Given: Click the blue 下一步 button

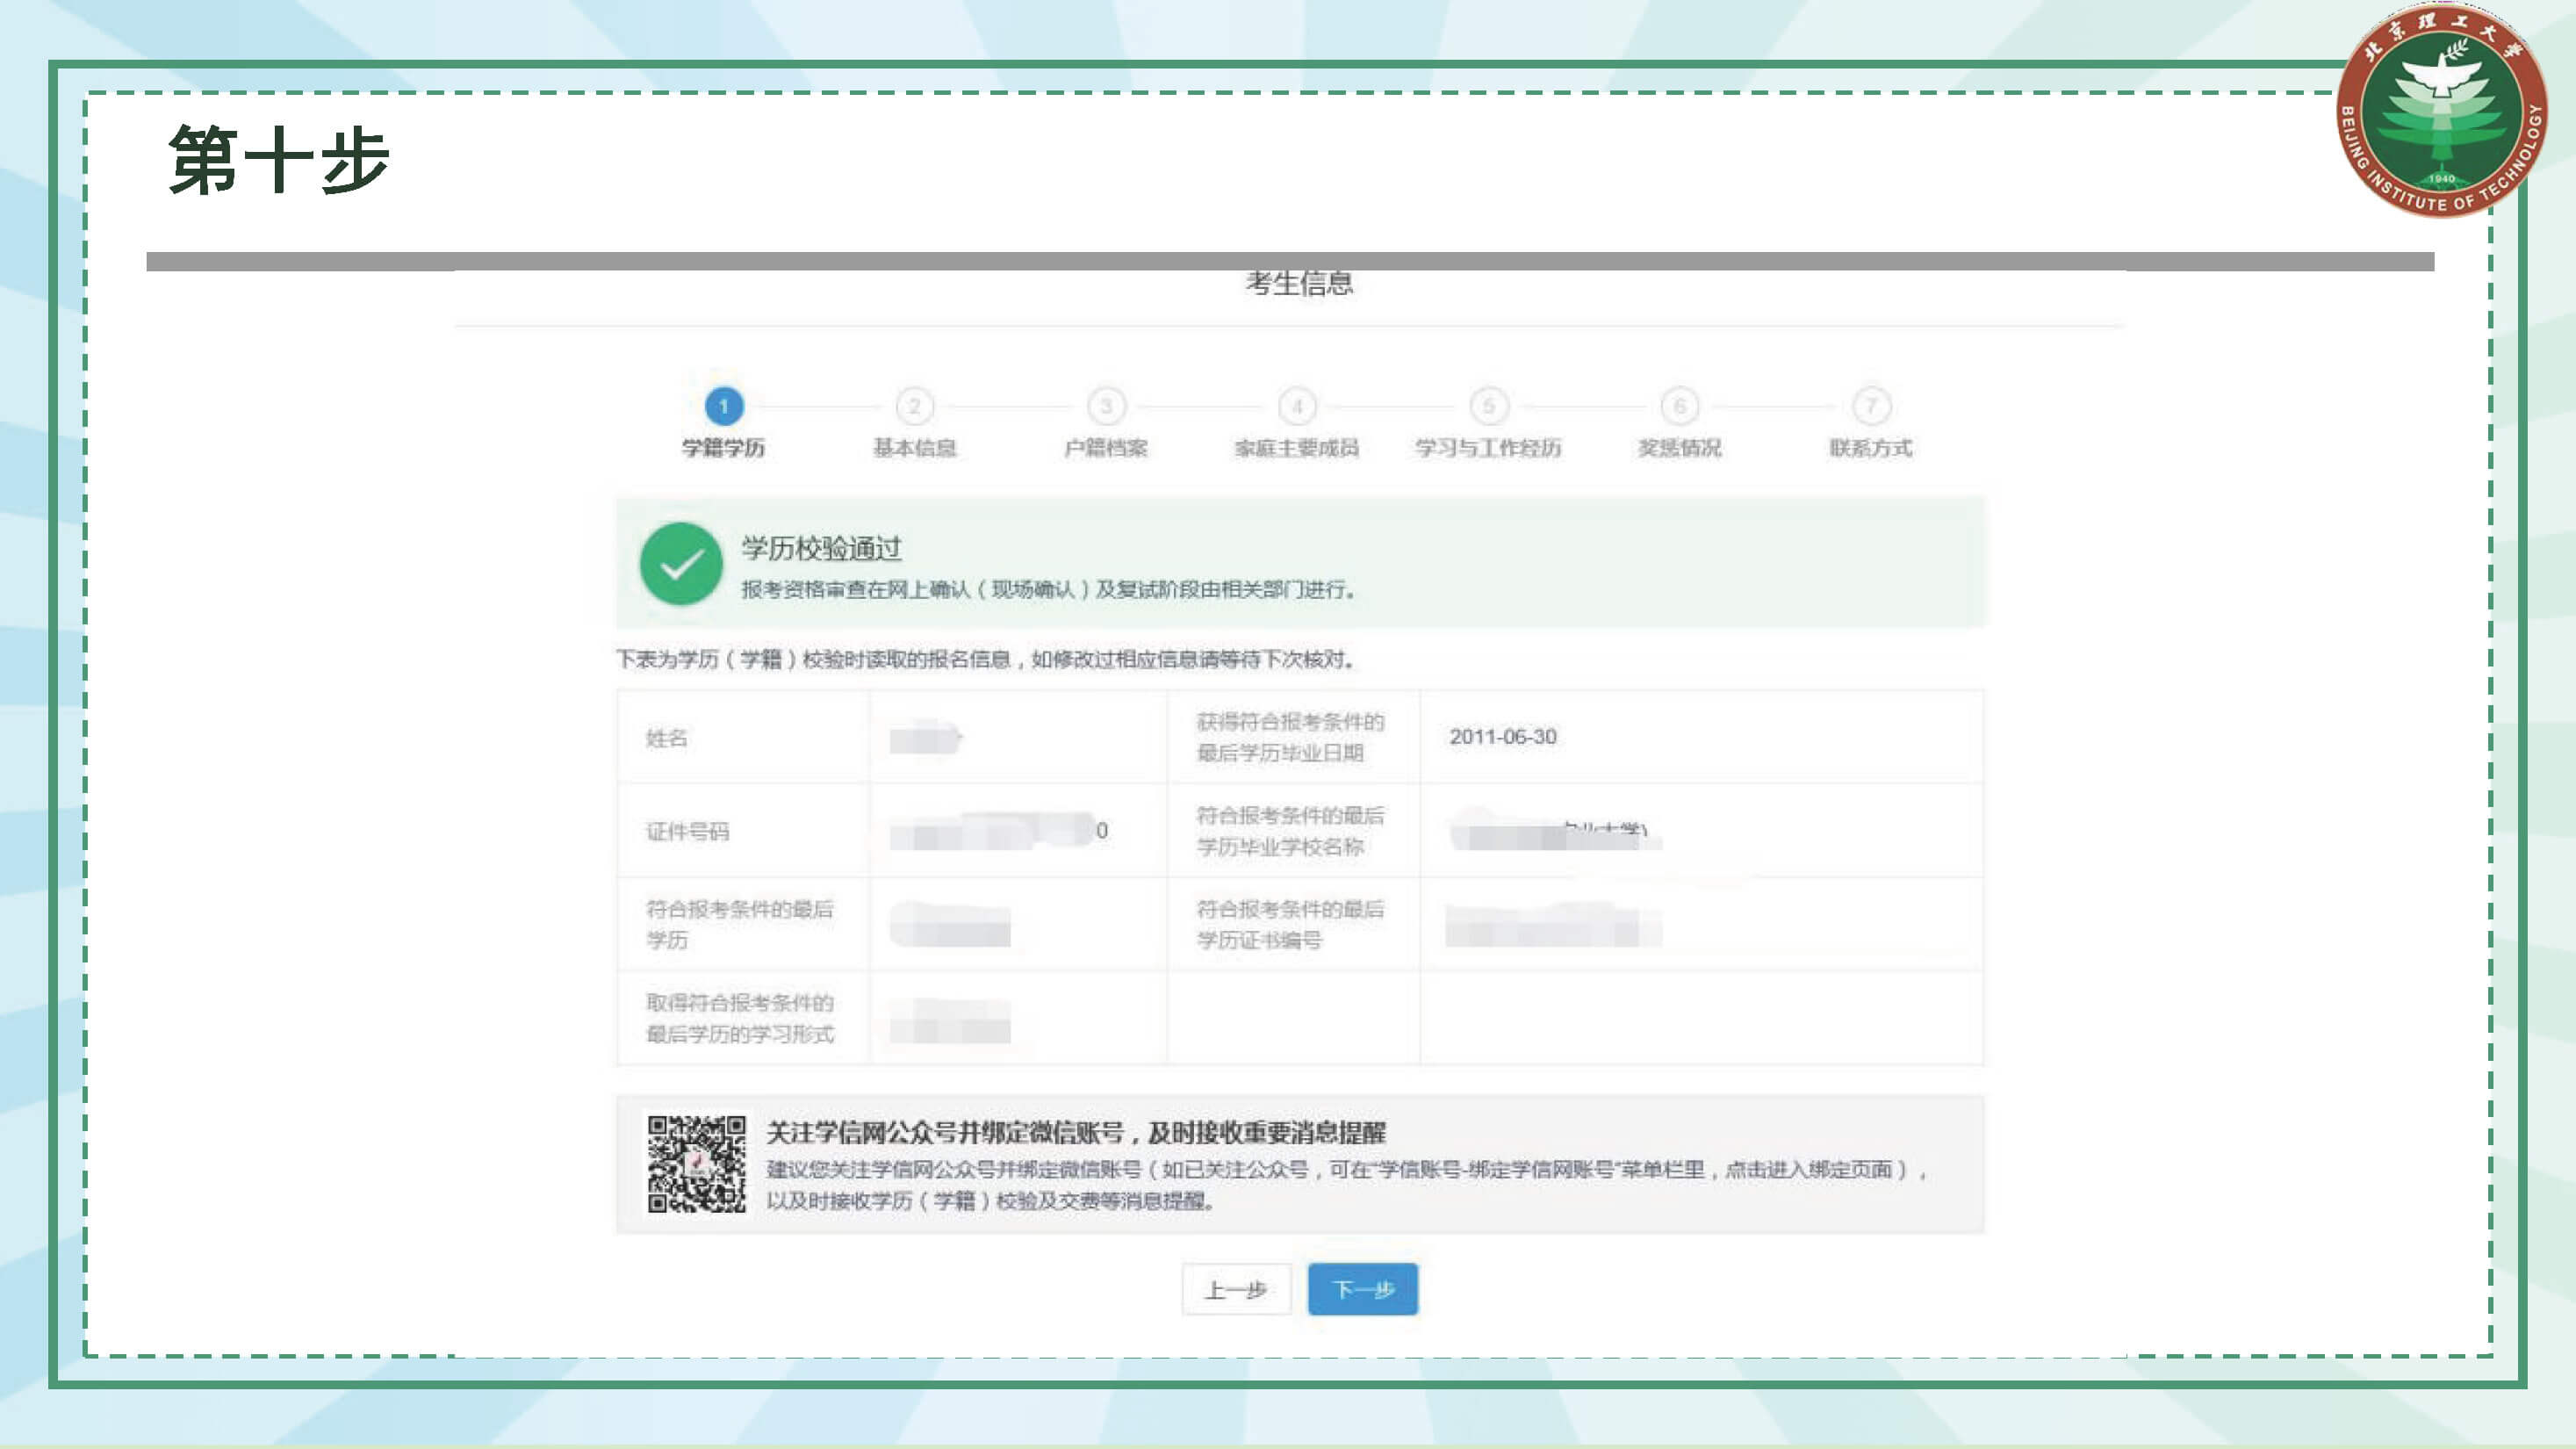Looking at the screenshot, I should pyautogui.click(x=1363, y=1290).
